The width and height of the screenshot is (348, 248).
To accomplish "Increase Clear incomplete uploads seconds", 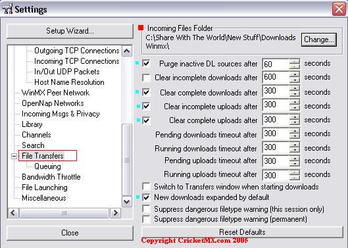I will 295,102.
